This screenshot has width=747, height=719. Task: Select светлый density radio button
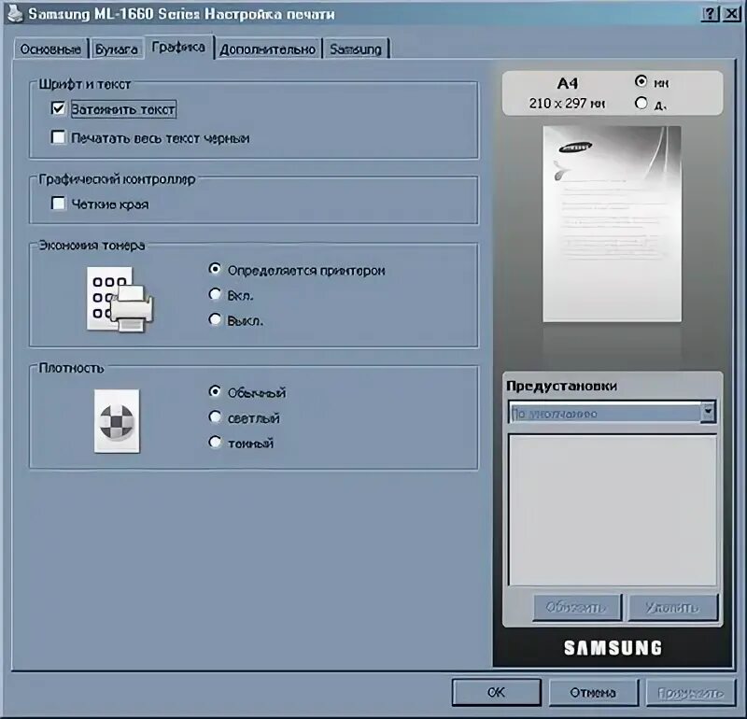click(215, 416)
